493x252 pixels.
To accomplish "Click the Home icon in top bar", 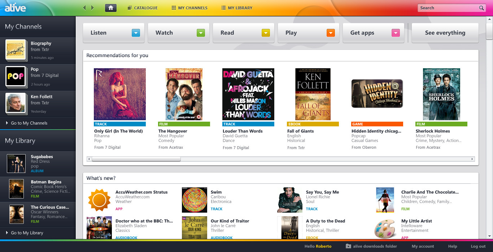I will pos(111,8).
